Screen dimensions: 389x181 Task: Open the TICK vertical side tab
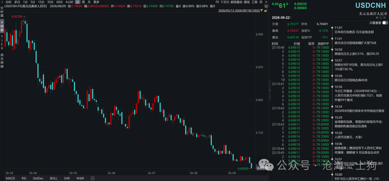(x=2, y=42)
